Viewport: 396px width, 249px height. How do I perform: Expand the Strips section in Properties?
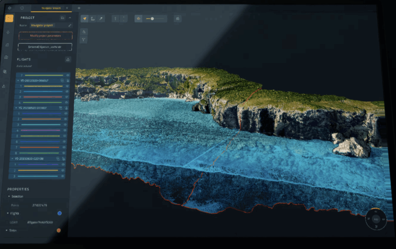(x=6, y=230)
